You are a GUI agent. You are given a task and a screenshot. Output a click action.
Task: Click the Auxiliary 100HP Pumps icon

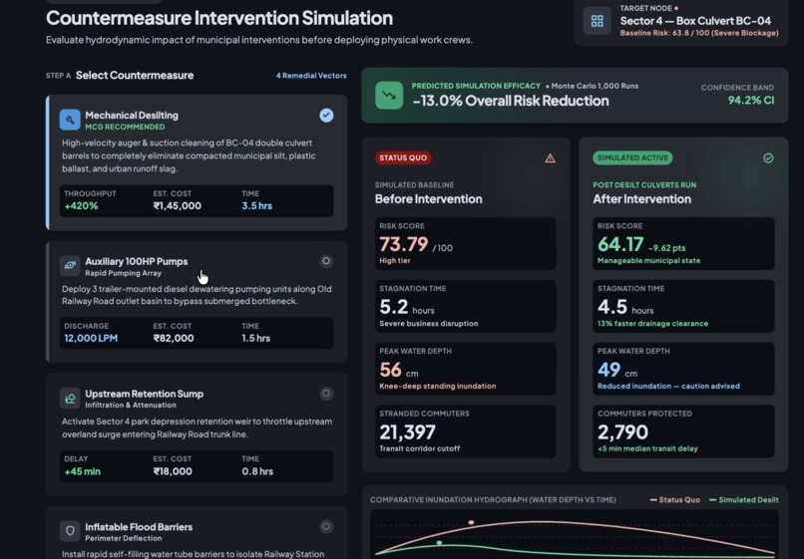(x=70, y=265)
